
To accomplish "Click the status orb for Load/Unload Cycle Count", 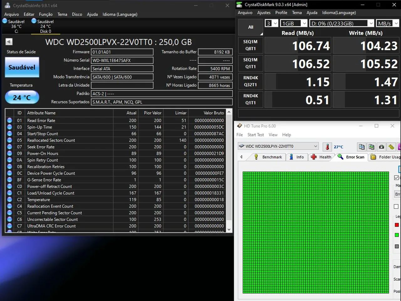I will click(x=10, y=193).
